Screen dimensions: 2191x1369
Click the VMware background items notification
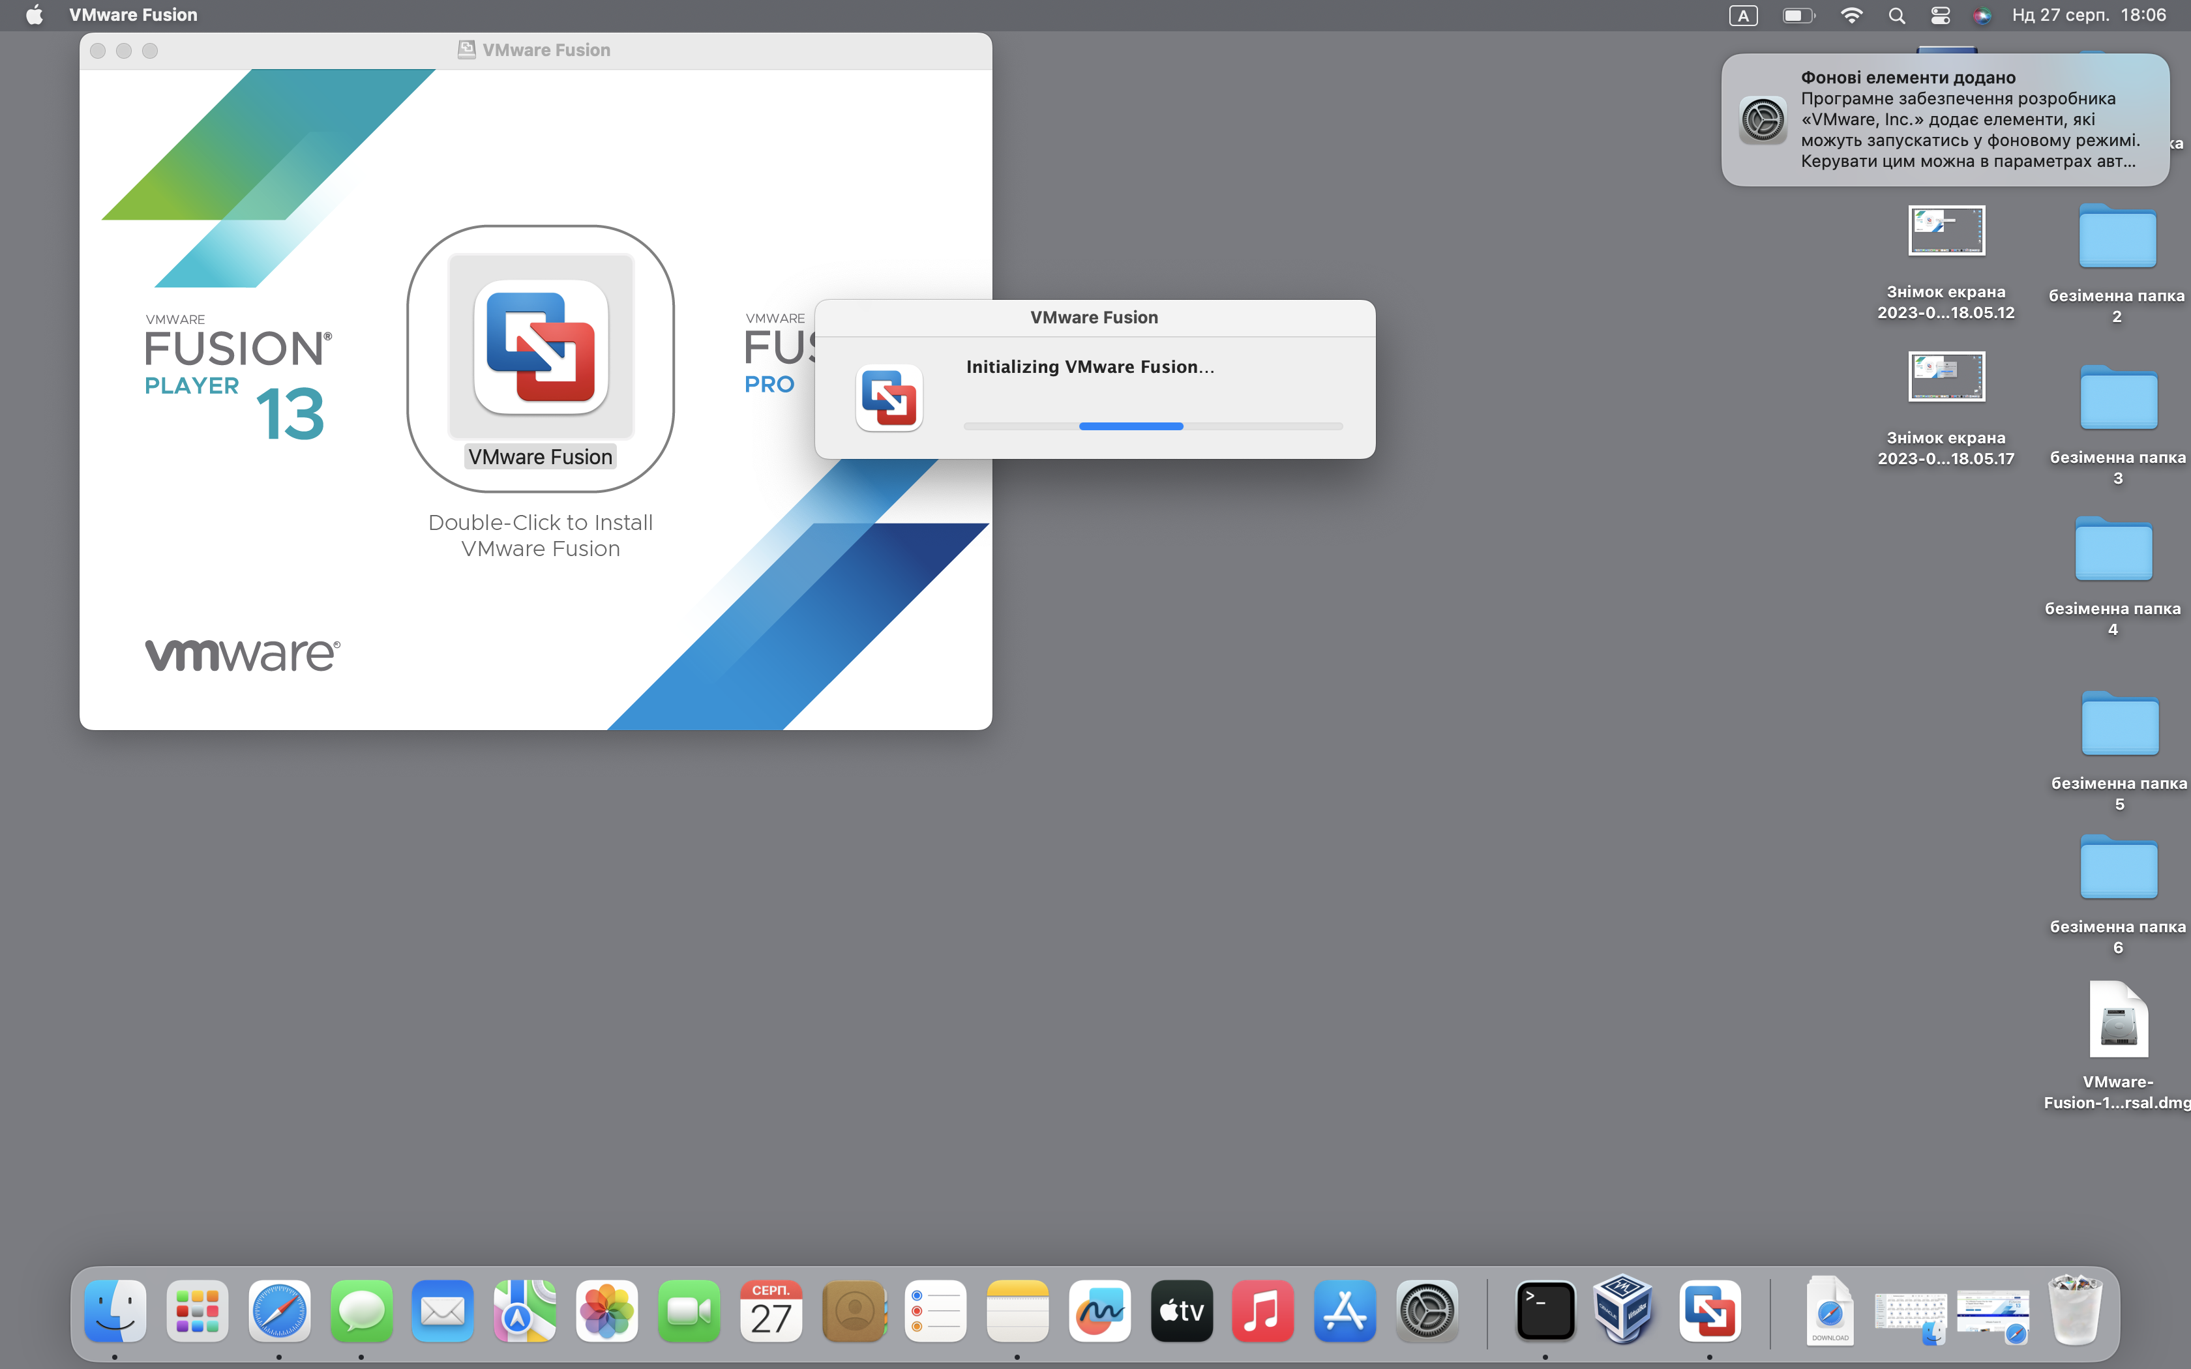point(1945,119)
